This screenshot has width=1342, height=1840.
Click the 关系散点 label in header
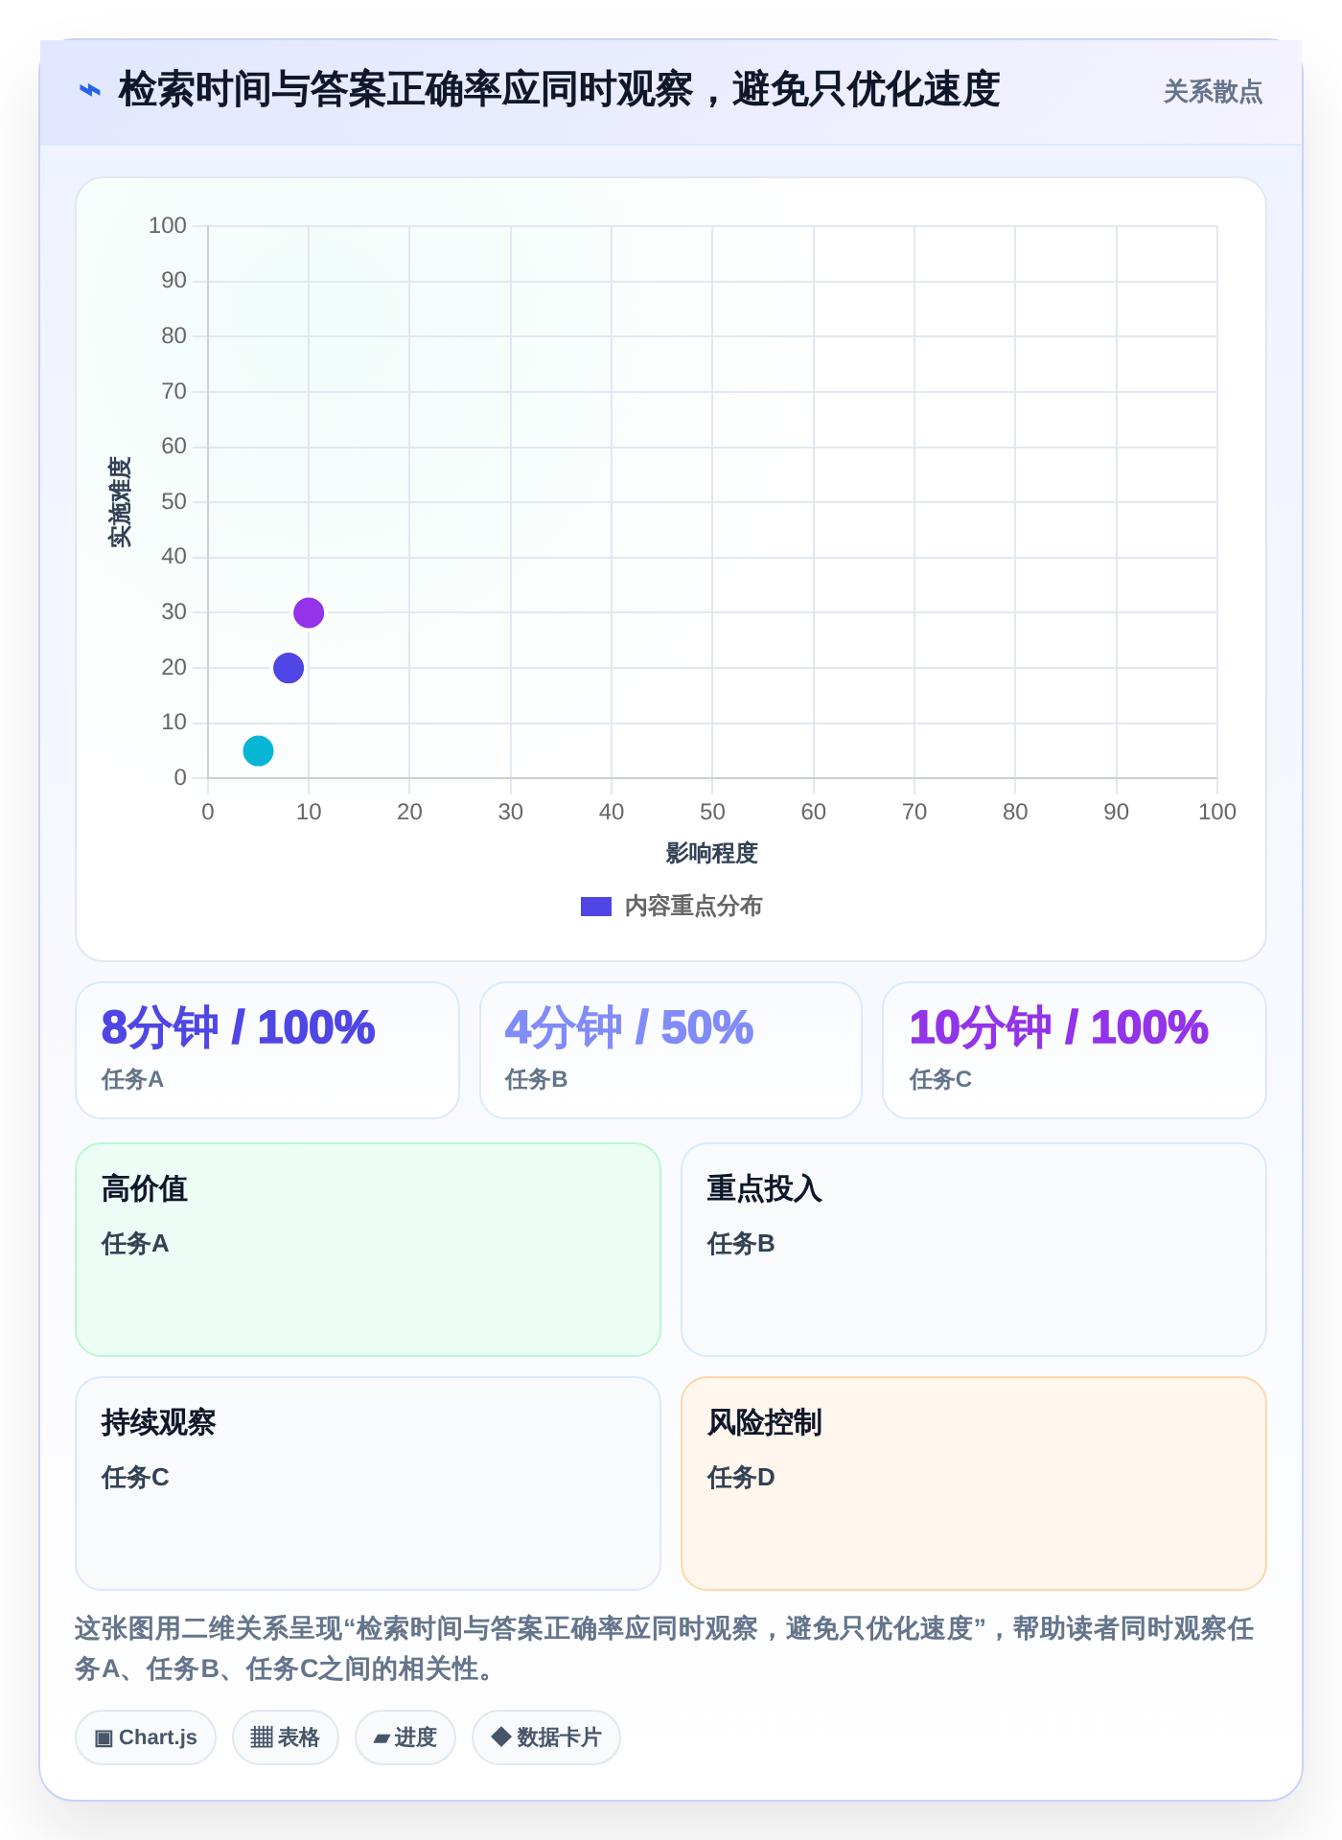[x=1213, y=92]
